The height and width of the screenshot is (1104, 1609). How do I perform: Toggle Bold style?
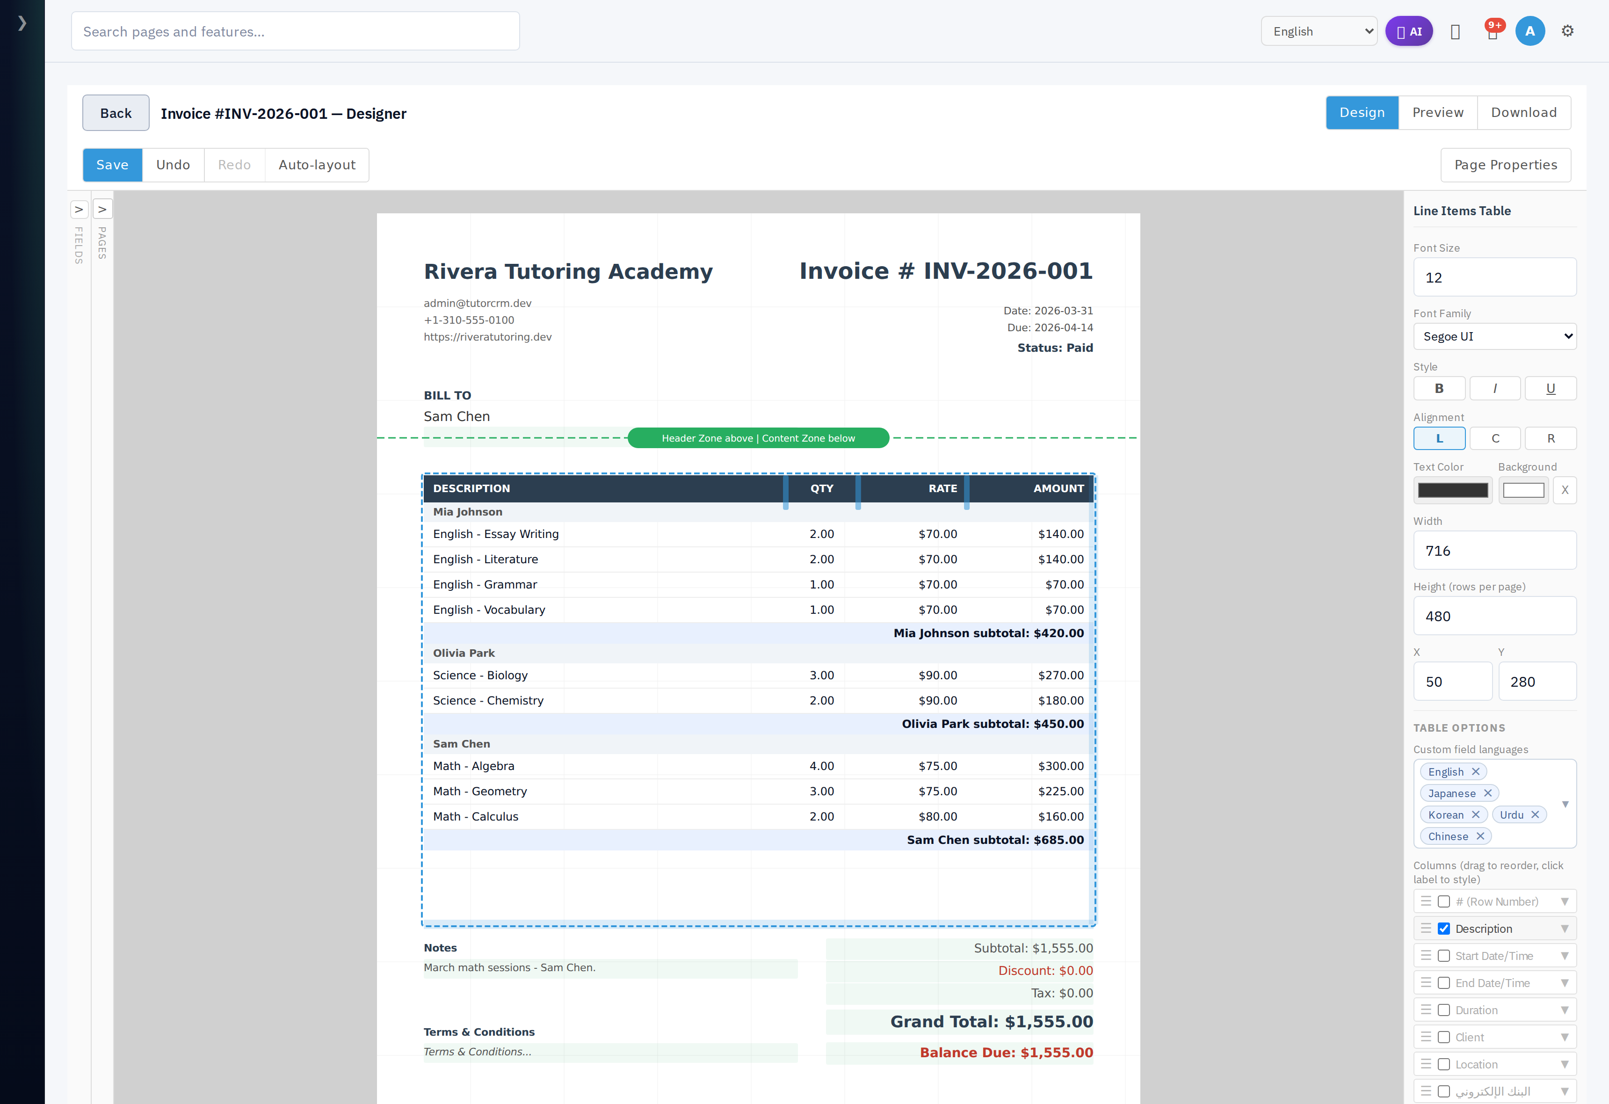tap(1439, 389)
